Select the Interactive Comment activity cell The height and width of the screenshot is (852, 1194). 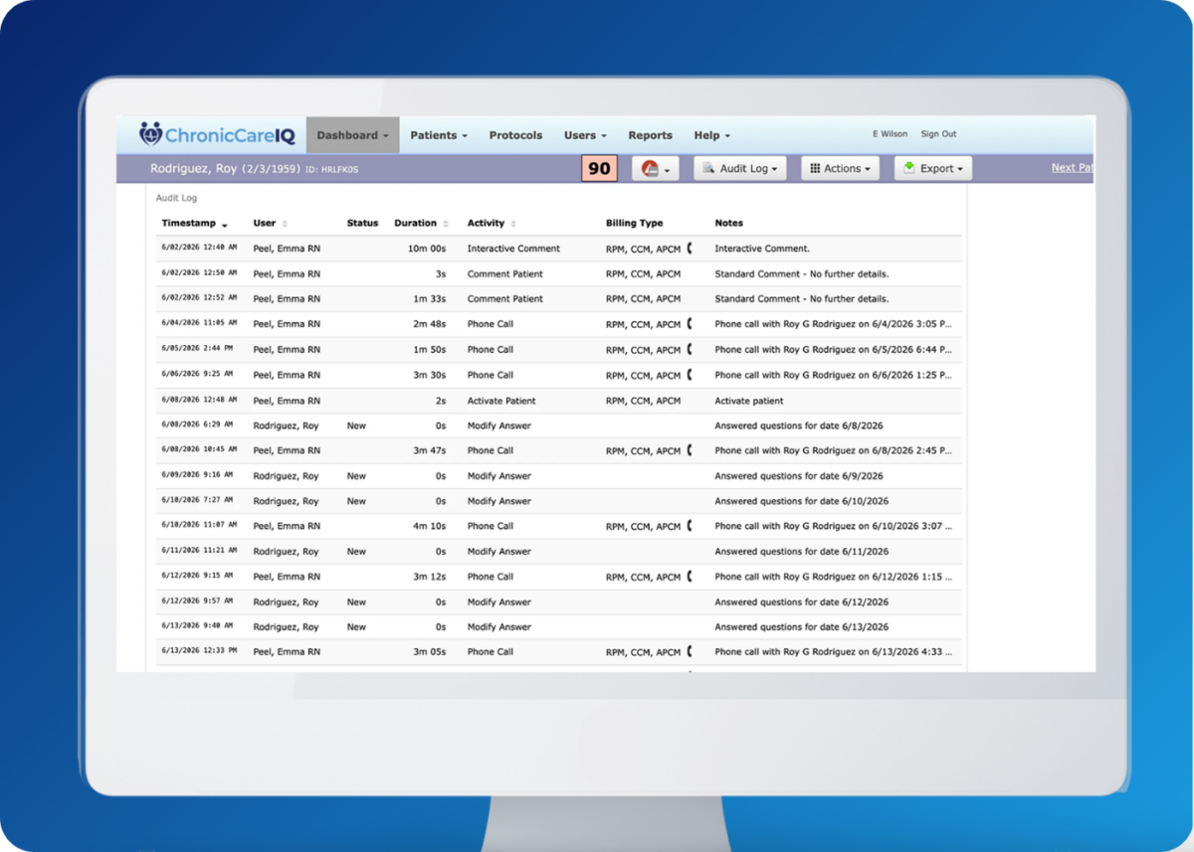click(x=513, y=249)
